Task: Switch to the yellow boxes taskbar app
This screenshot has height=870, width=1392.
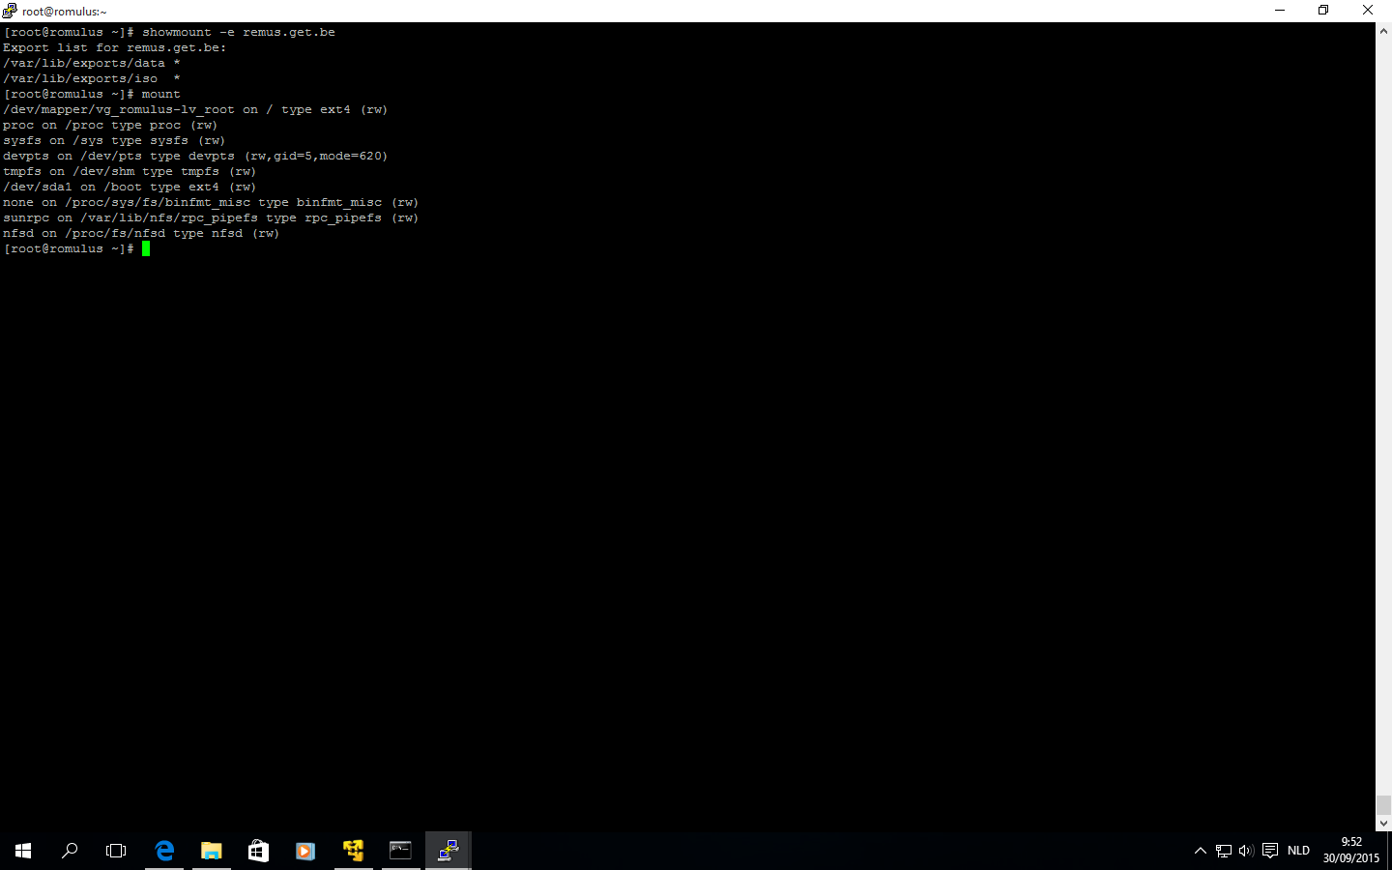Action: coord(353,851)
